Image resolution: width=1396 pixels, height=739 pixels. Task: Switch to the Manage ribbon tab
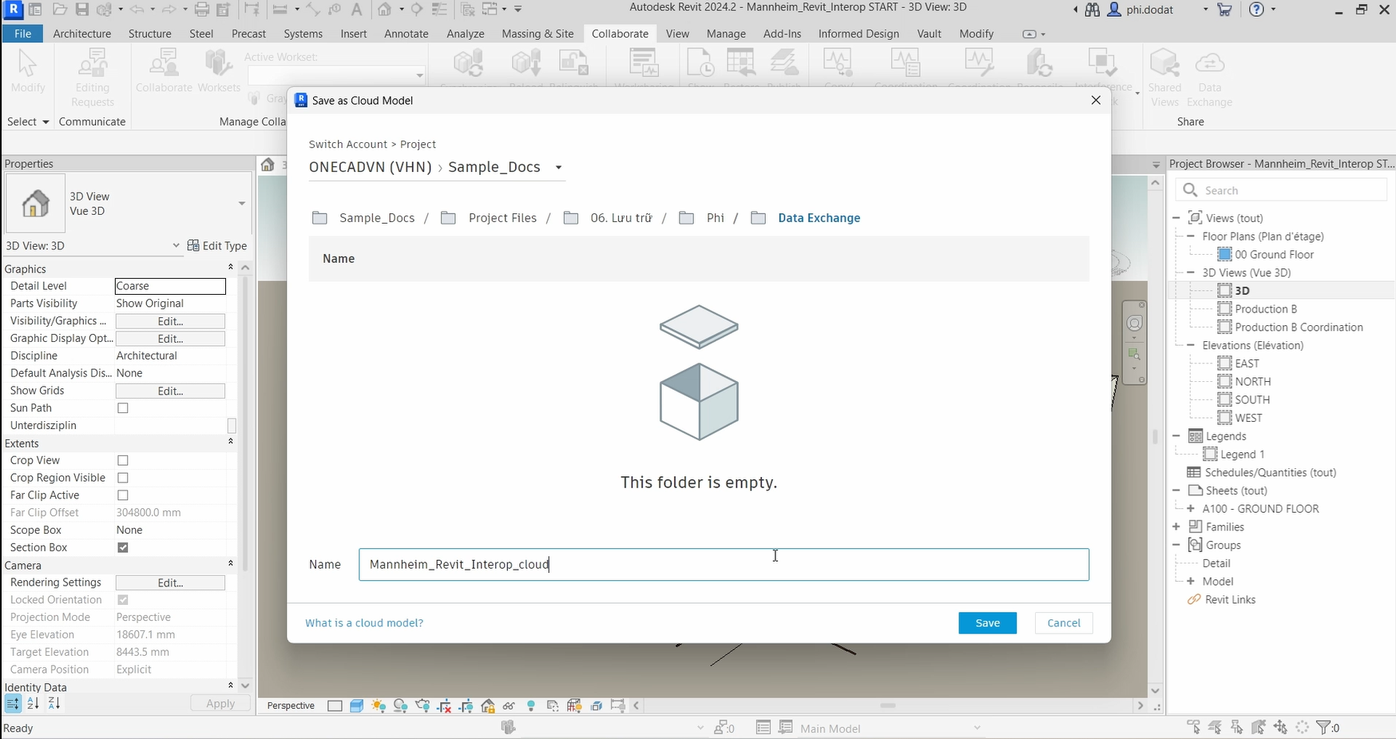pos(726,34)
